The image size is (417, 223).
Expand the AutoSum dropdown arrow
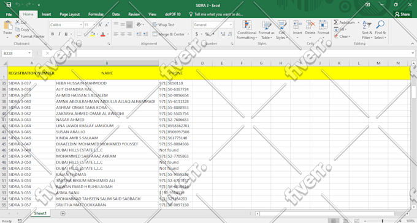point(359,23)
